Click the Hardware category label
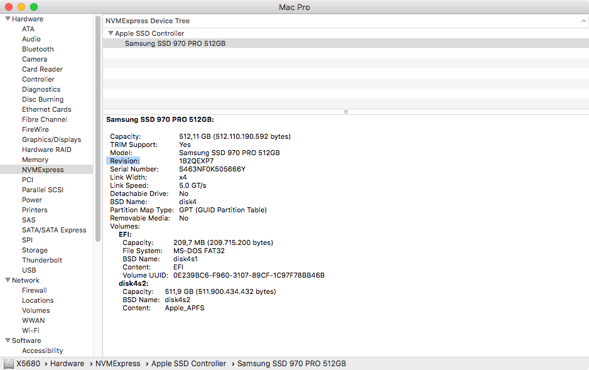 coord(28,19)
